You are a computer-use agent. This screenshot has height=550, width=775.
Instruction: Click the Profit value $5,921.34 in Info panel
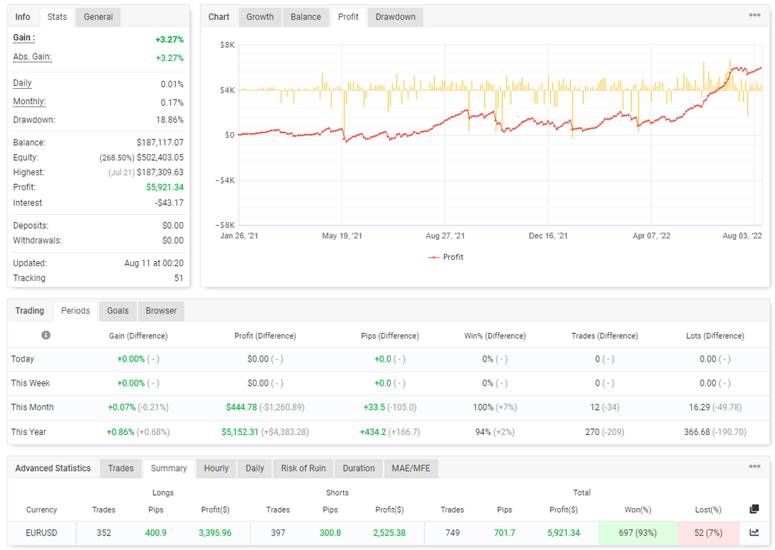164,187
